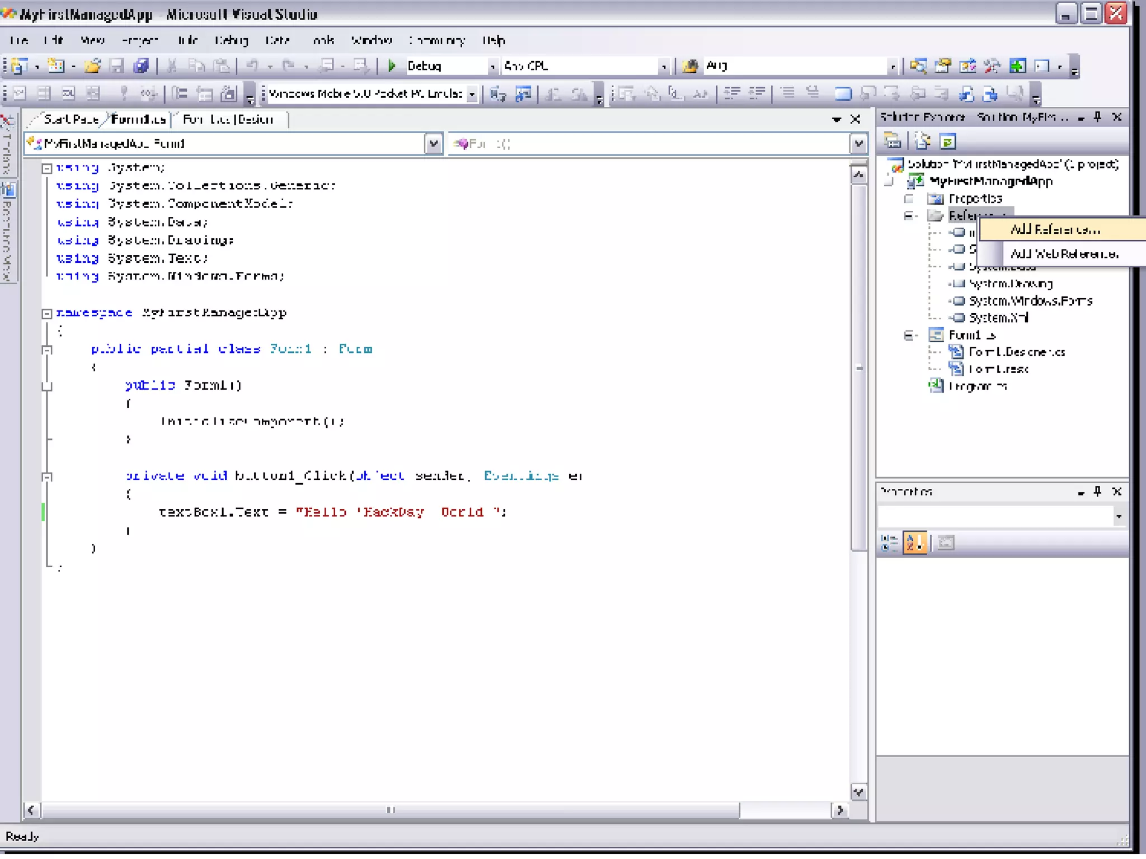Viewport: 1146px width, 859px height.
Task: Click Show All Files icon in Solution Explorer
Action: pos(922,141)
